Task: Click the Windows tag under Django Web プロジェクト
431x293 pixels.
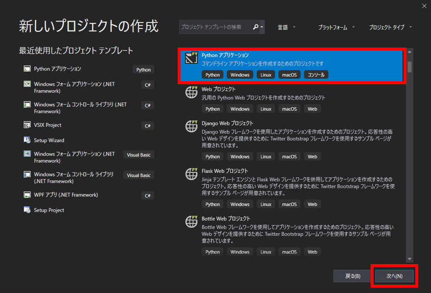Action: tap(240, 156)
